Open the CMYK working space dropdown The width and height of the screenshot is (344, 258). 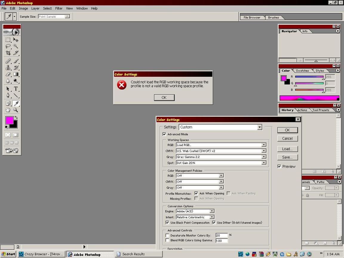pos(221,151)
